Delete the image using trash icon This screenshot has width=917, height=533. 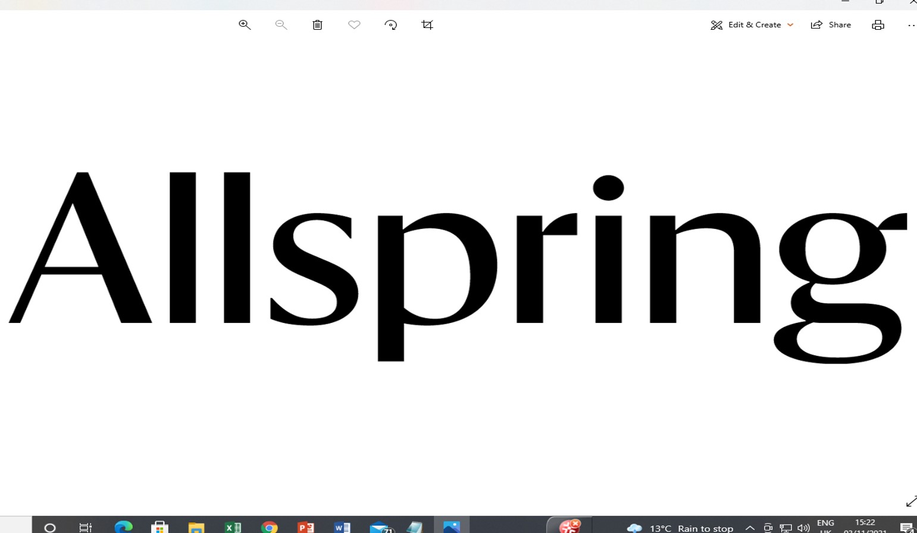318,25
